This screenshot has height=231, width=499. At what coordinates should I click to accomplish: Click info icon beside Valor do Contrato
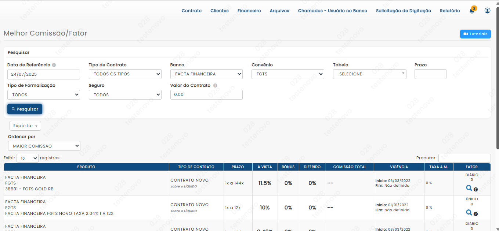[215, 86]
